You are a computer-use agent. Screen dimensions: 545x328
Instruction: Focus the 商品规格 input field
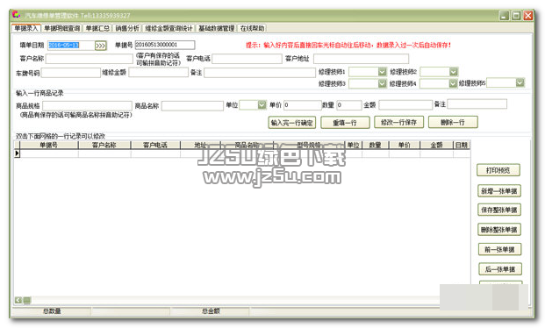pos(87,106)
